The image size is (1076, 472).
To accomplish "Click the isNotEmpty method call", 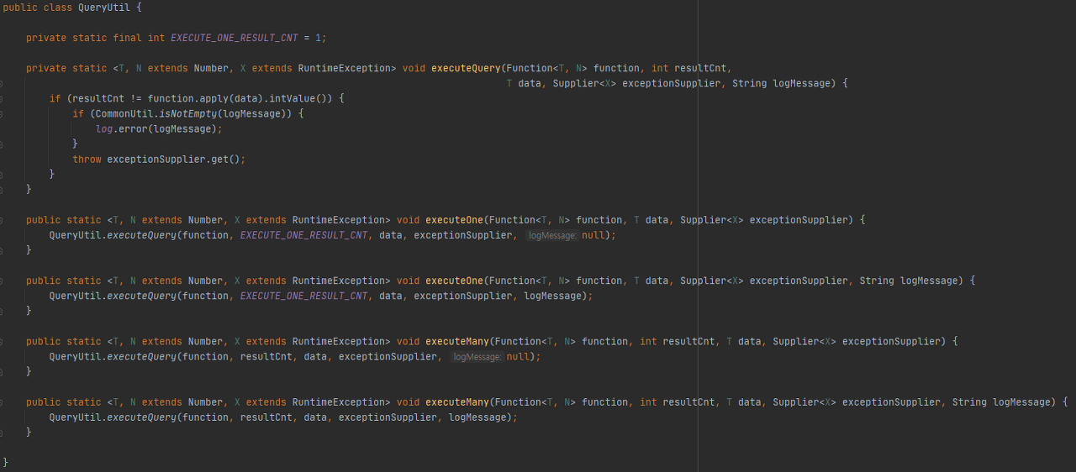I will pyautogui.click(x=187, y=113).
